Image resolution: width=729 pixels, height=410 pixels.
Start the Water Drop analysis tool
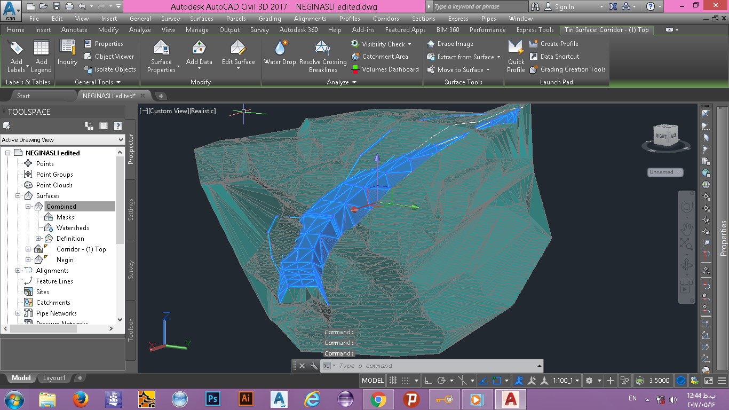[x=280, y=52]
